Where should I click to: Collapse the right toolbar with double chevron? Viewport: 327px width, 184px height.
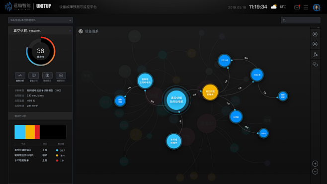(x=319, y=27)
